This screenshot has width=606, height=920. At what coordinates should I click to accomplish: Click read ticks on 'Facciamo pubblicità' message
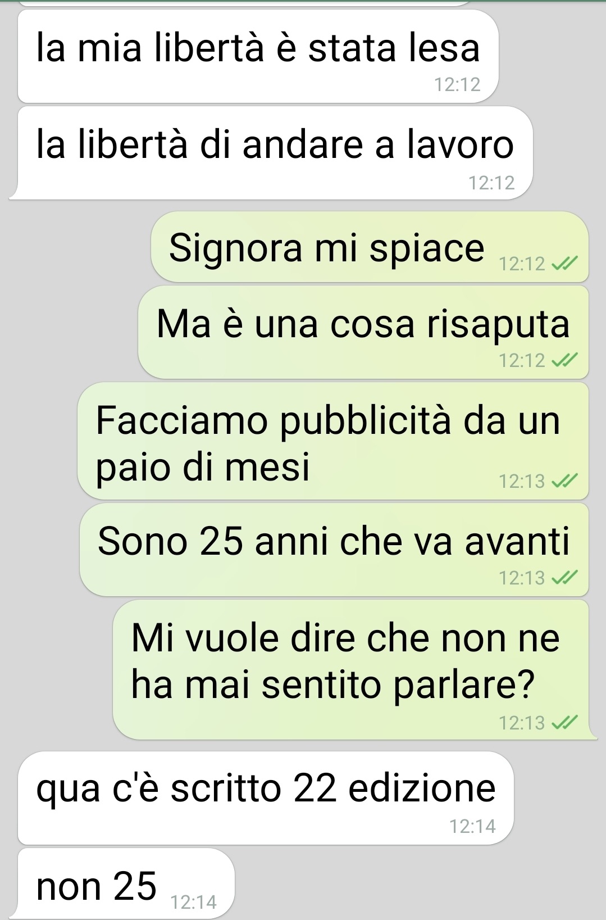click(564, 481)
